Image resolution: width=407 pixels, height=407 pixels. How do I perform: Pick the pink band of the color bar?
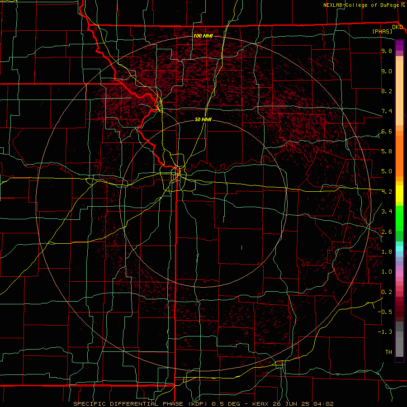[x=399, y=274]
